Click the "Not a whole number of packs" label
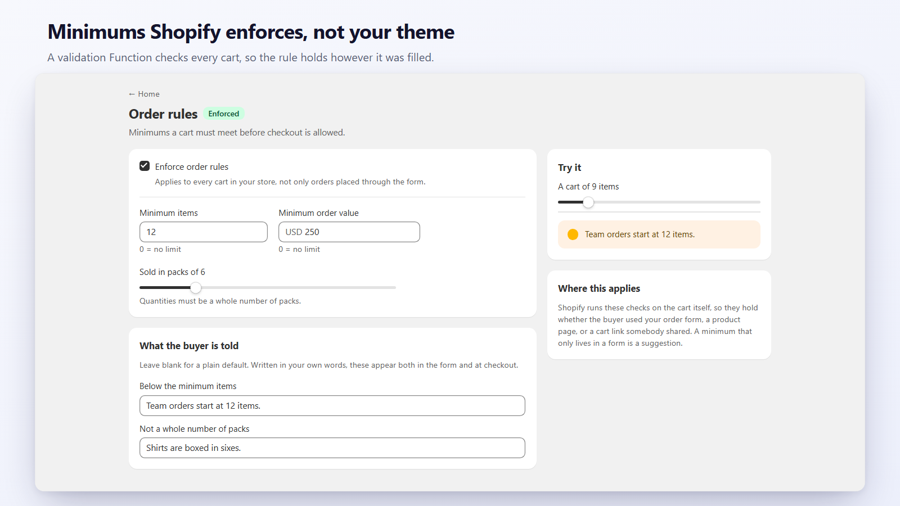 [x=195, y=429]
